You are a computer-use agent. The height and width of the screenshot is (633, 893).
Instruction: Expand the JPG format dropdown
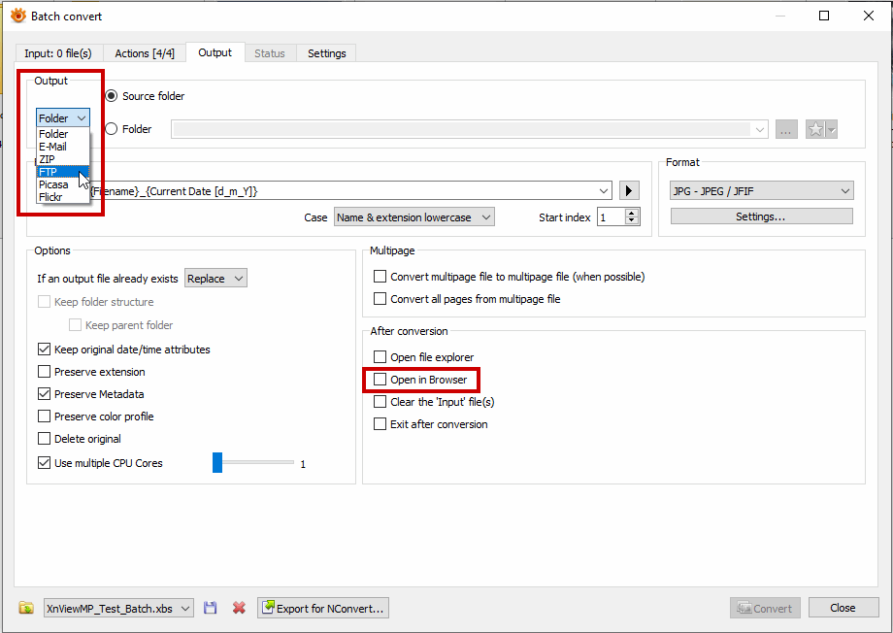[761, 191]
